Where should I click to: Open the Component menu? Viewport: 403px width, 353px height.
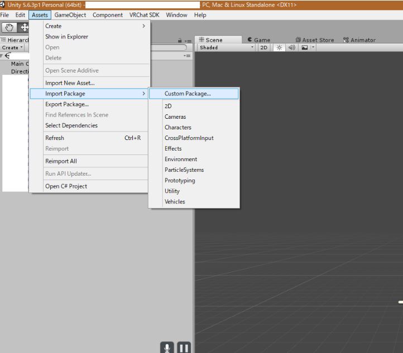pyautogui.click(x=107, y=15)
